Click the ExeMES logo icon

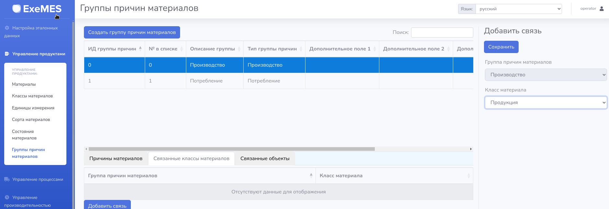pyautogui.click(x=17, y=9)
